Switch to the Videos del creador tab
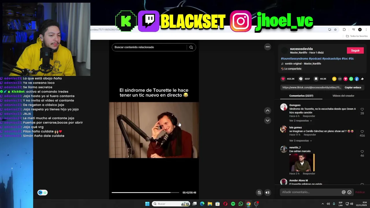The width and height of the screenshot is (370, 208). (343, 96)
